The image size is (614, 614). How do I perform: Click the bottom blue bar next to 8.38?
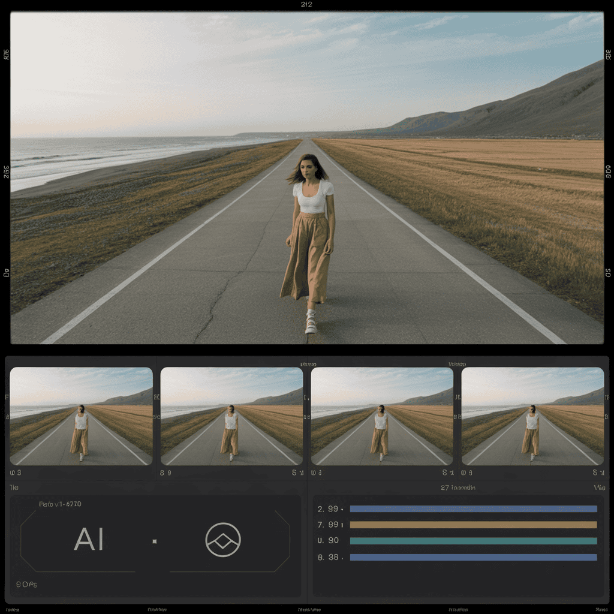point(473,558)
